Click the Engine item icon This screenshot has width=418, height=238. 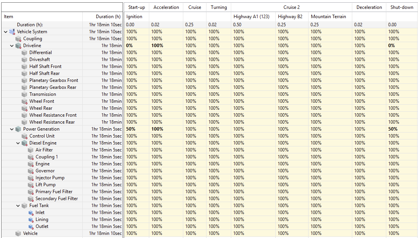point(31,164)
